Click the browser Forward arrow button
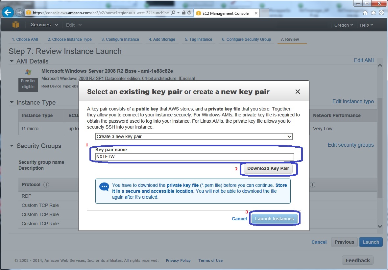The width and height of the screenshot is (388, 270). click(x=19, y=12)
